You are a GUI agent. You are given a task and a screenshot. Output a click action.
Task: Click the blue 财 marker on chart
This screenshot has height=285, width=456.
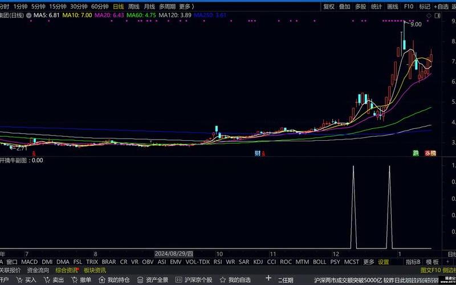pos(258,153)
